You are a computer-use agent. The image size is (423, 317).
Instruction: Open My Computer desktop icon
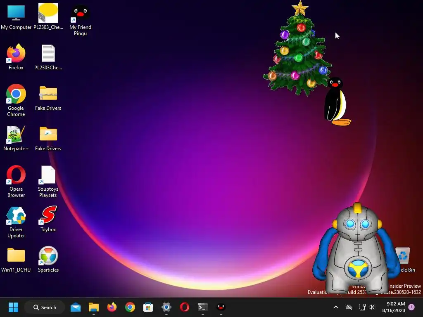click(x=16, y=17)
